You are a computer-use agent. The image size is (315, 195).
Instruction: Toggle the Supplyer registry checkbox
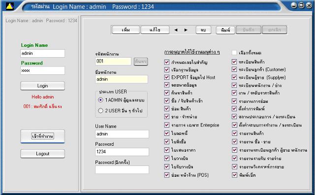pyautogui.click(x=234, y=77)
